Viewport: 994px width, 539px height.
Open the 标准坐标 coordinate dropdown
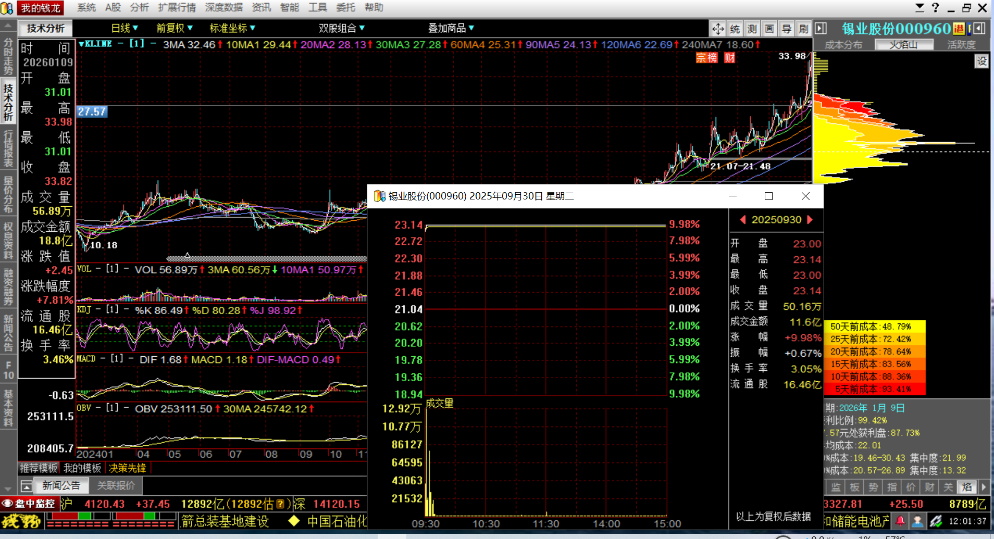[232, 28]
